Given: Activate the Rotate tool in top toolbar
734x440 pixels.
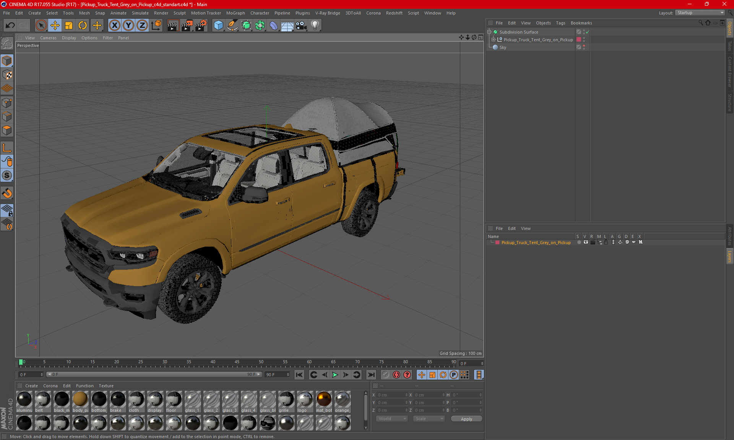Looking at the screenshot, I should pyautogui.click(x=83, y=26).
